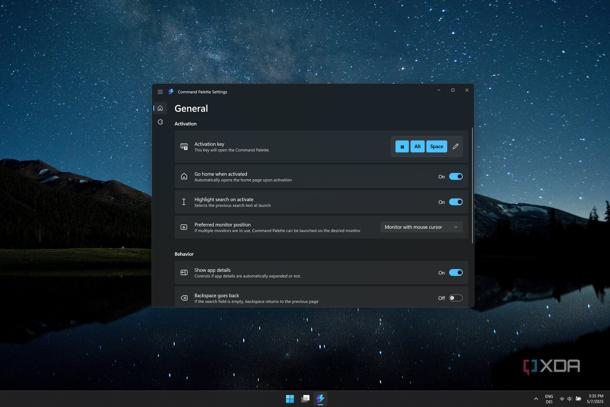The width and height of the screenshot is (610, 407).
Task: Enable Backspace goes back toggle
Action: tap(456, 298)
